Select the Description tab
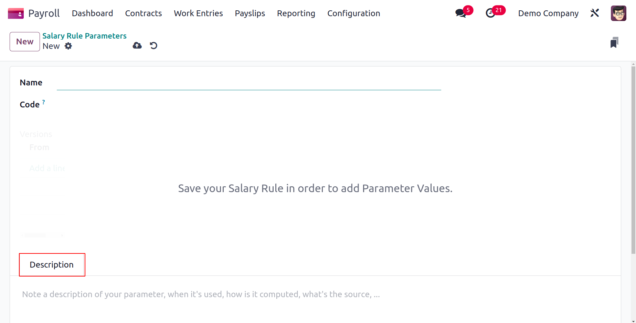 coord(52,265)
